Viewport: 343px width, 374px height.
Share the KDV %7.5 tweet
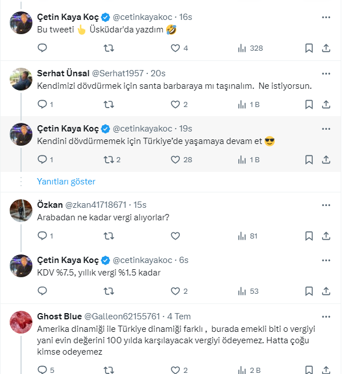[x=326, y=291]
